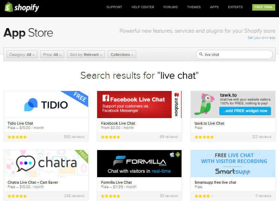This screenshot has width=279, height=205.
Task: Click the 122 reviews text
Action: pos(261,137)
